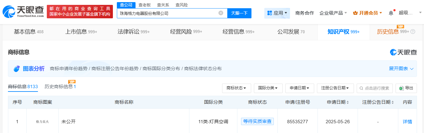Switch to 经营信息 tab

239,32
